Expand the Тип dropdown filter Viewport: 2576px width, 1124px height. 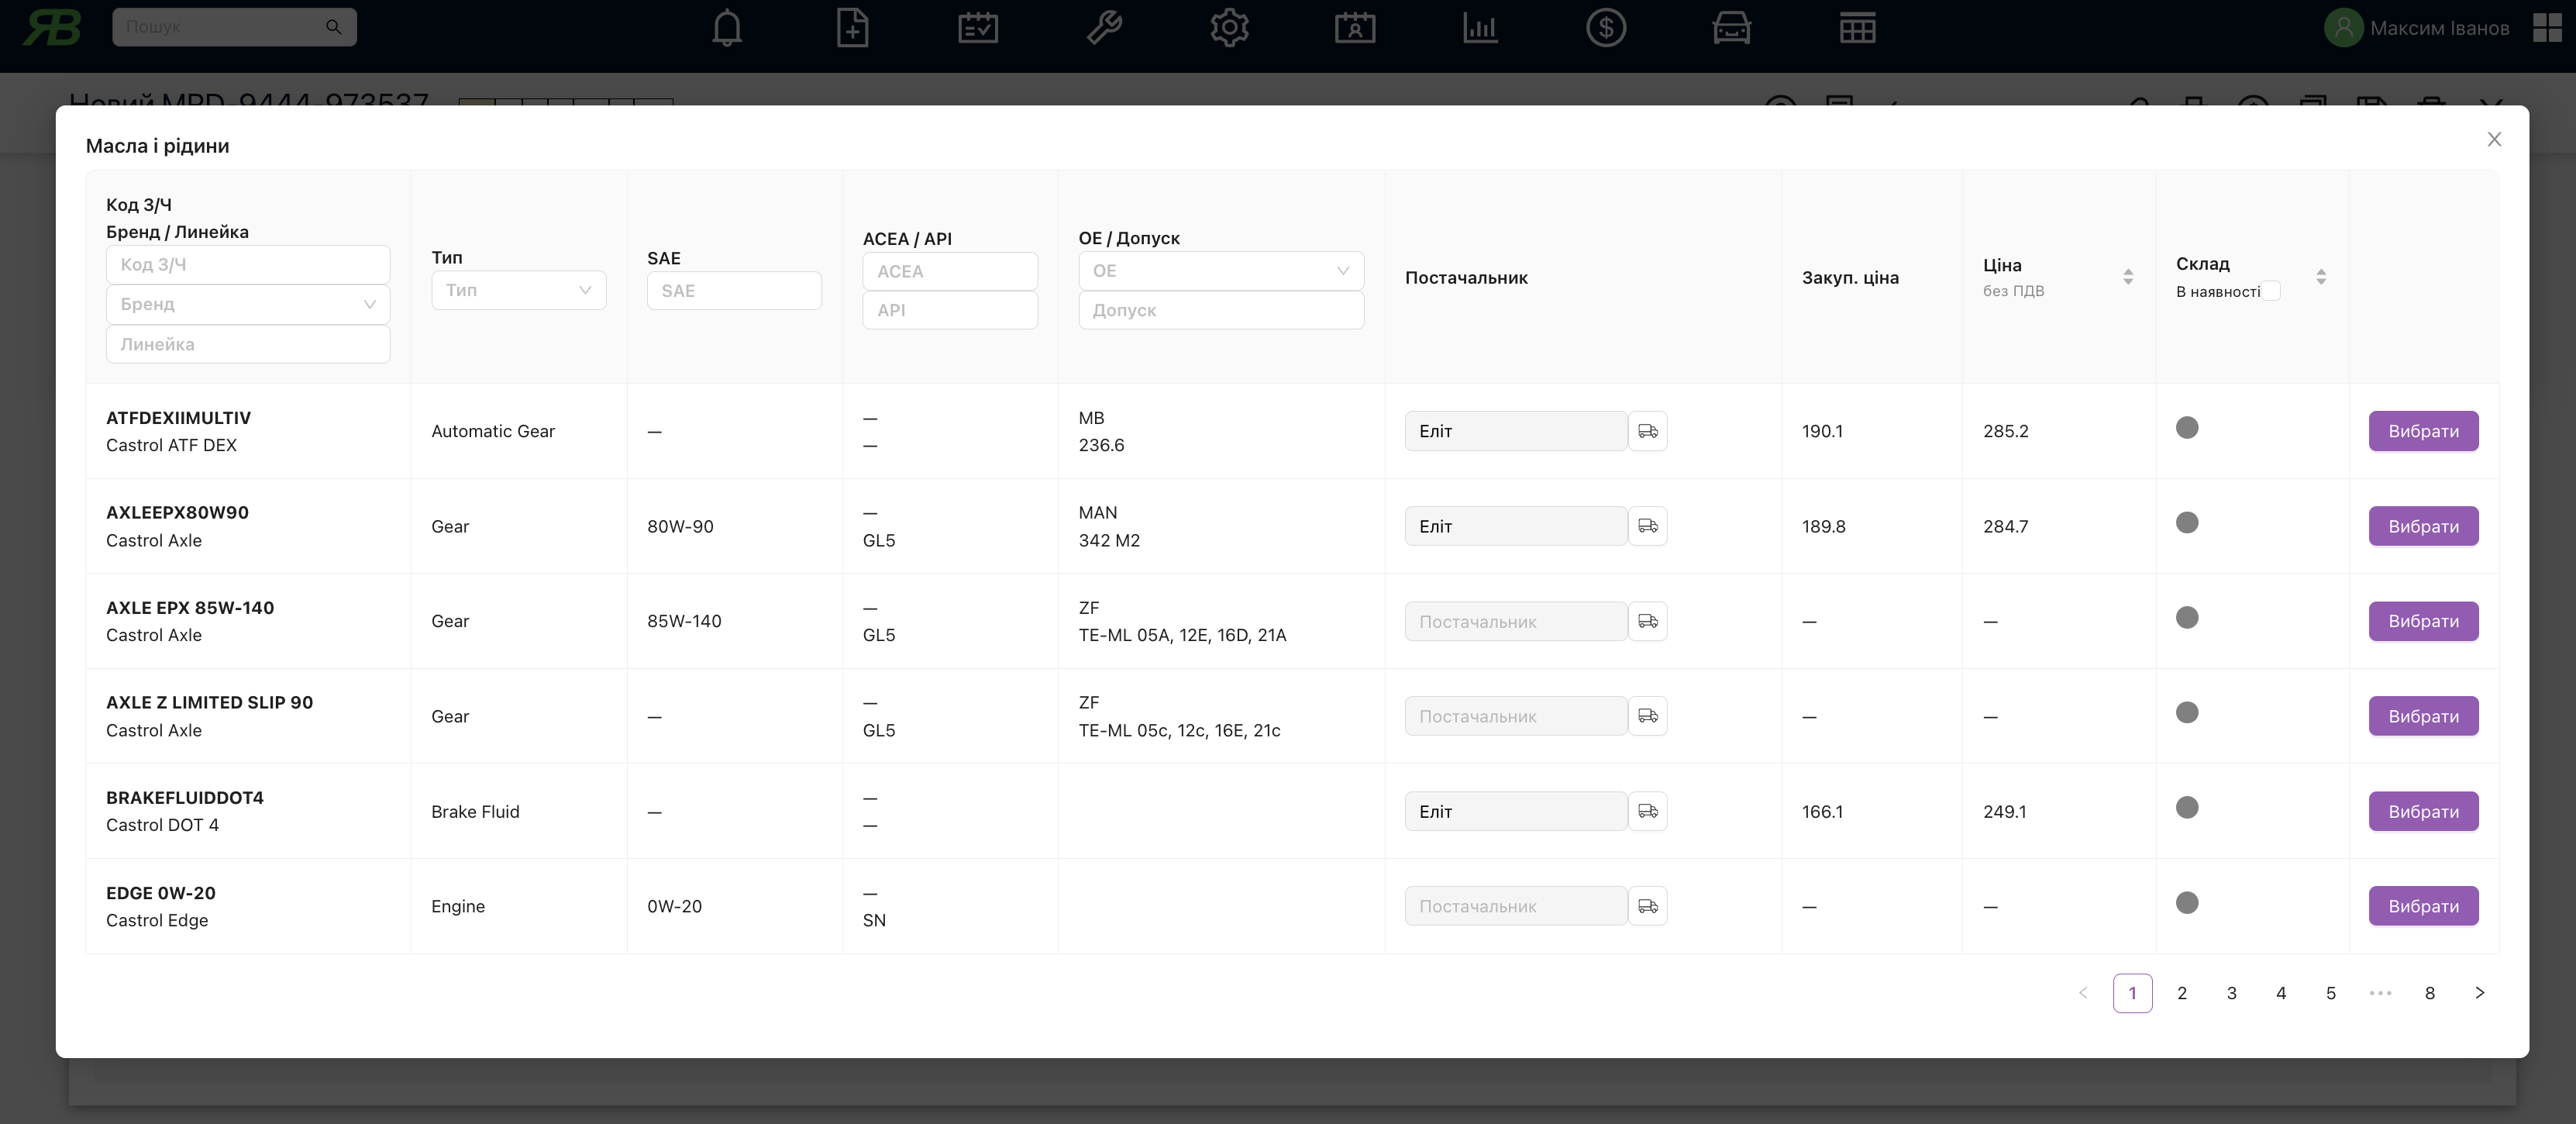pyautogui.click(x=515, y=289)
